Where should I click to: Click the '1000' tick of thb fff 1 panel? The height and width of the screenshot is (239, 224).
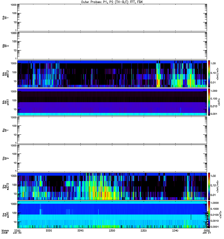click(x=13, y=5)
